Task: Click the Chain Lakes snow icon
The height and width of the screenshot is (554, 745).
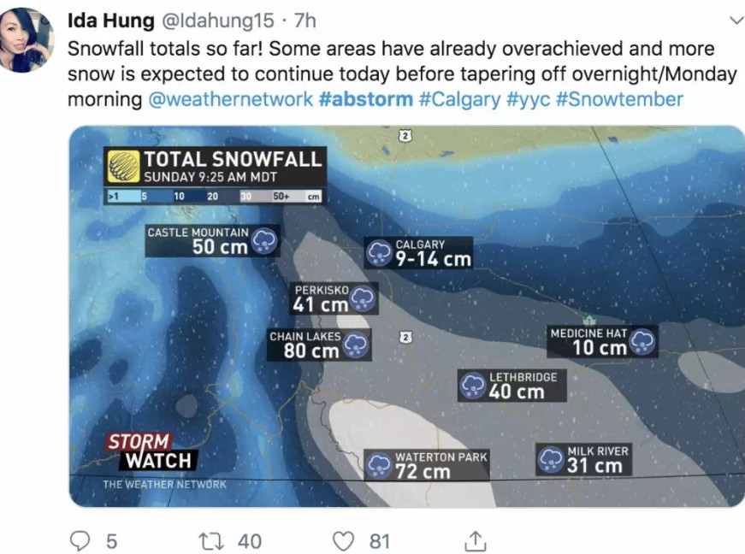Action: tap(357, 345)
